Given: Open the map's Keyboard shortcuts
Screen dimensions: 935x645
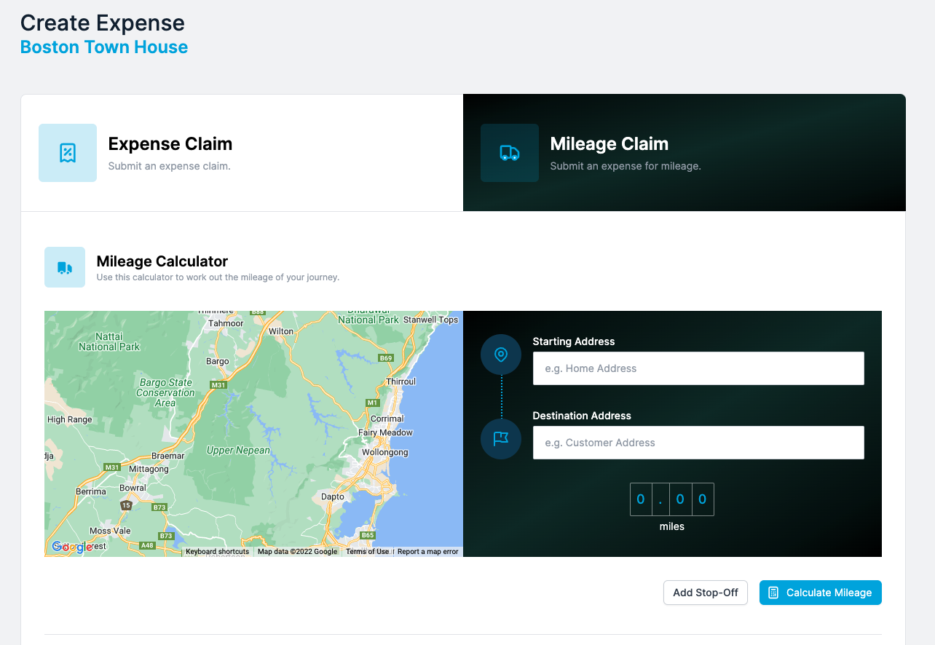Looking at the screenshot, I should (x=217, y=552).
